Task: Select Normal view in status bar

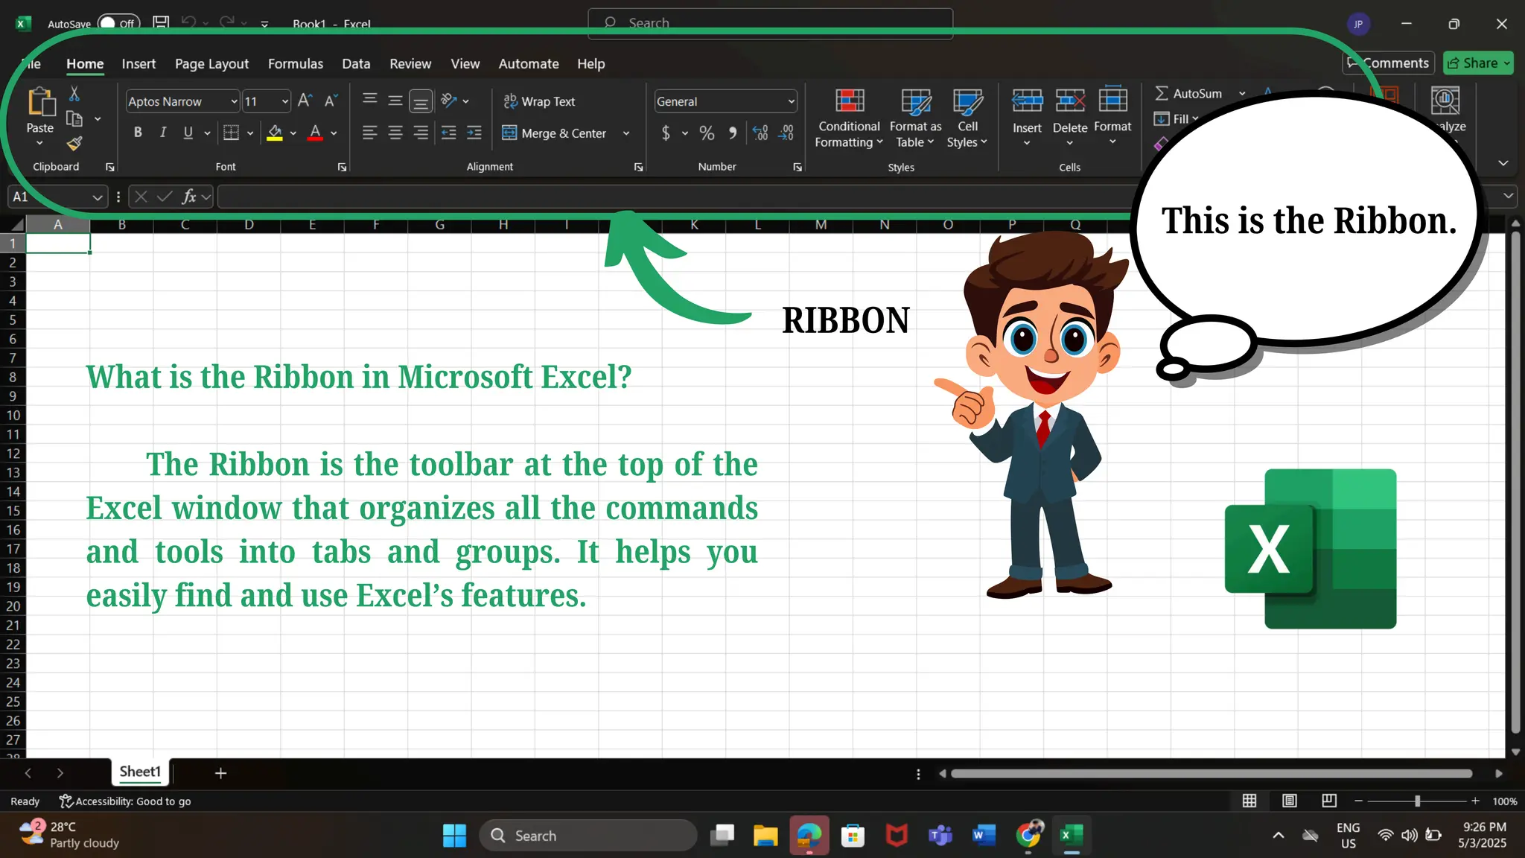Action: click(1249, 801)
